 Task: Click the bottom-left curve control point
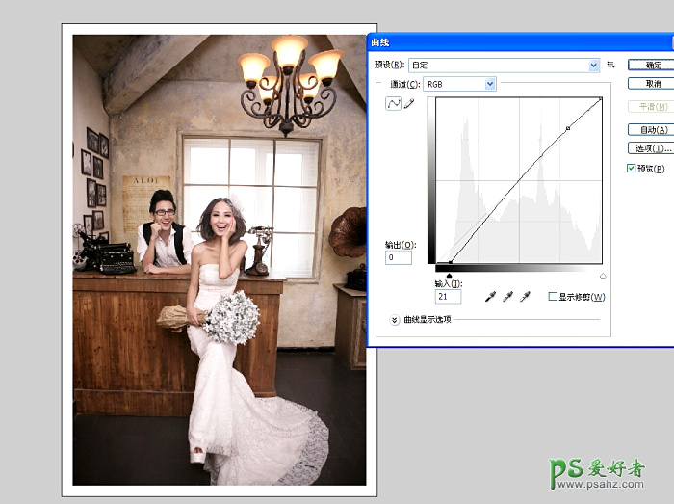(450, 262)
